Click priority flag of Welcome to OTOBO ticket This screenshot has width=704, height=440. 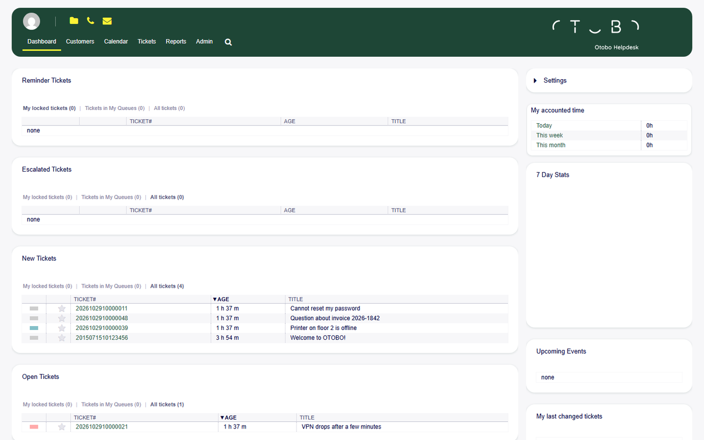(34, 338)
